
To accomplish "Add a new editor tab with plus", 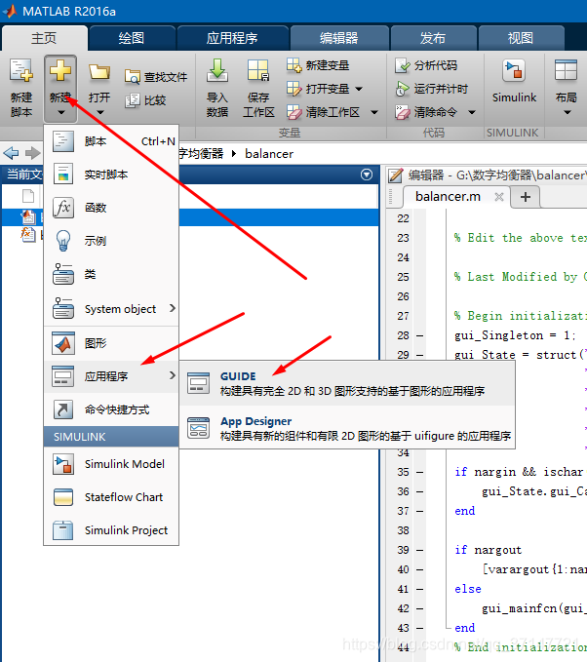I will pyautogui.click(x=526, y=197).
